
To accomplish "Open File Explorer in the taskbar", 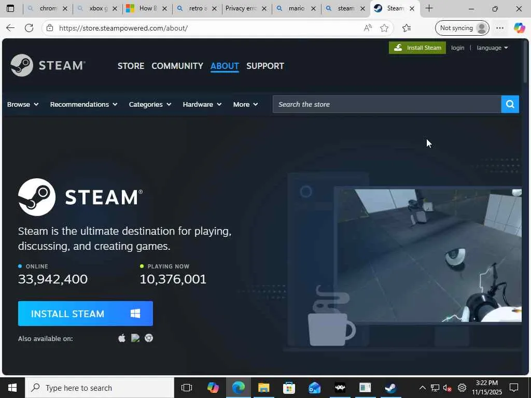I will click(263, 388).
